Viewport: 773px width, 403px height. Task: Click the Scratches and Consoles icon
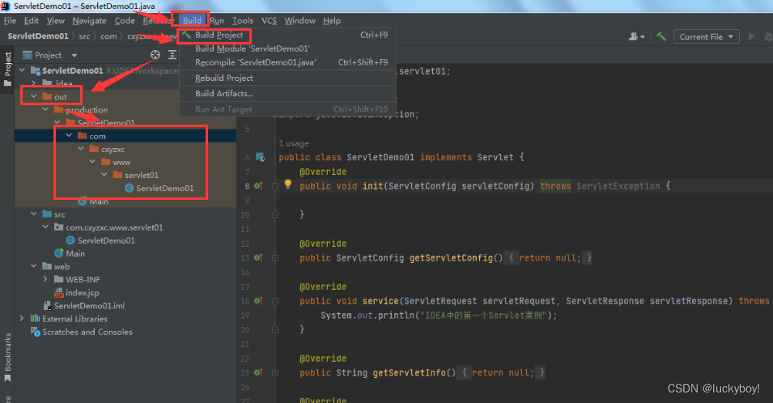tap(36, 332)
